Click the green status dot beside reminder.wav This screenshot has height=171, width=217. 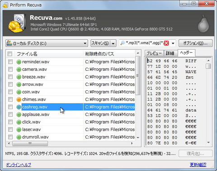pyautogui.click(x=19, y=62)
